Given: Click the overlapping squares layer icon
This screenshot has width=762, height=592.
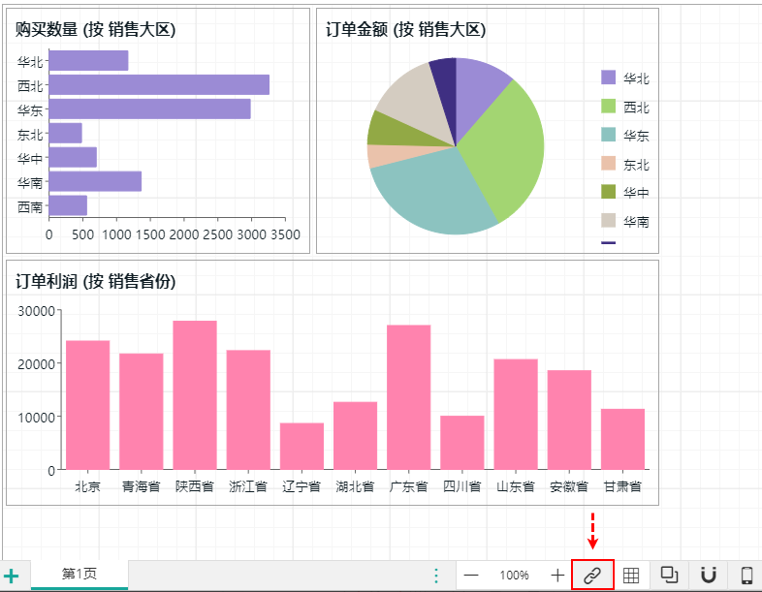Looking at the screenshot, I should [x=669, y=576].
